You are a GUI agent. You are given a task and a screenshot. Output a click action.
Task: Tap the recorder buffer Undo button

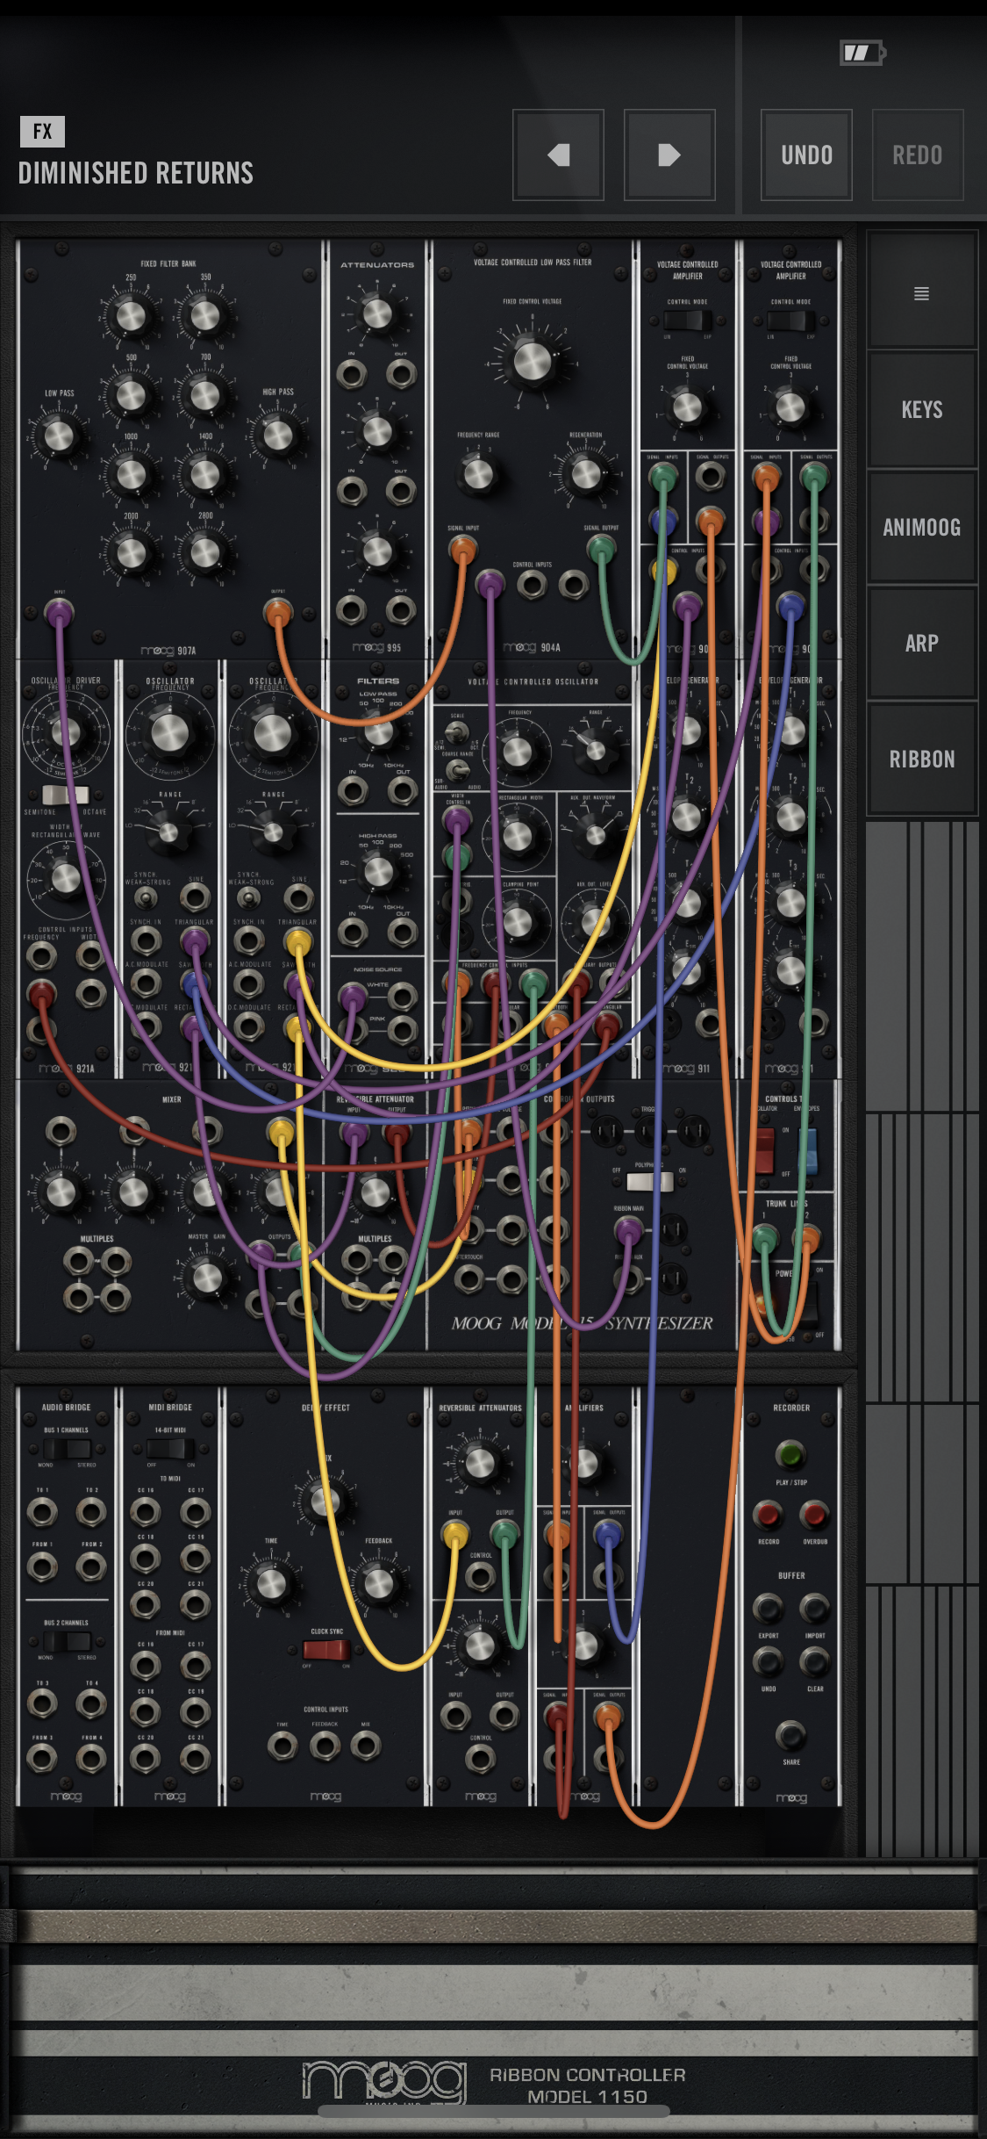click(768, 1661)
